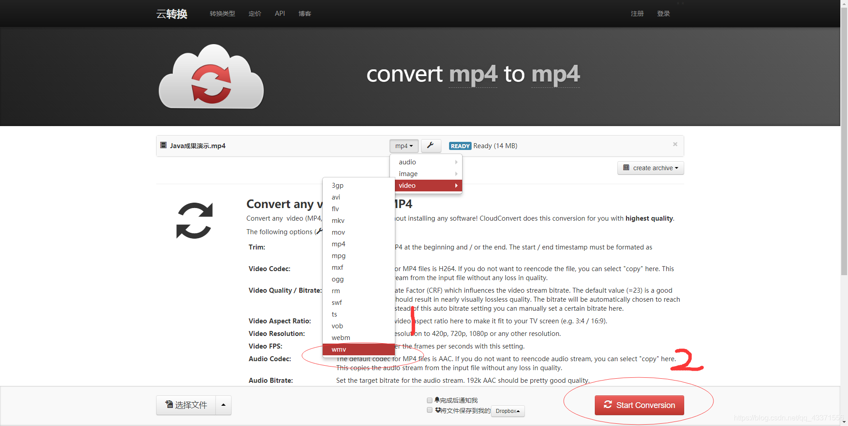Click the CloudConvert cloud logo
The width and height of the screenshot is (848, 426).
(x=211, y=77)
